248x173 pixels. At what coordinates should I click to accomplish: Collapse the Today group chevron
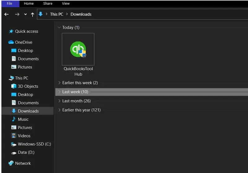pos(59,27)
